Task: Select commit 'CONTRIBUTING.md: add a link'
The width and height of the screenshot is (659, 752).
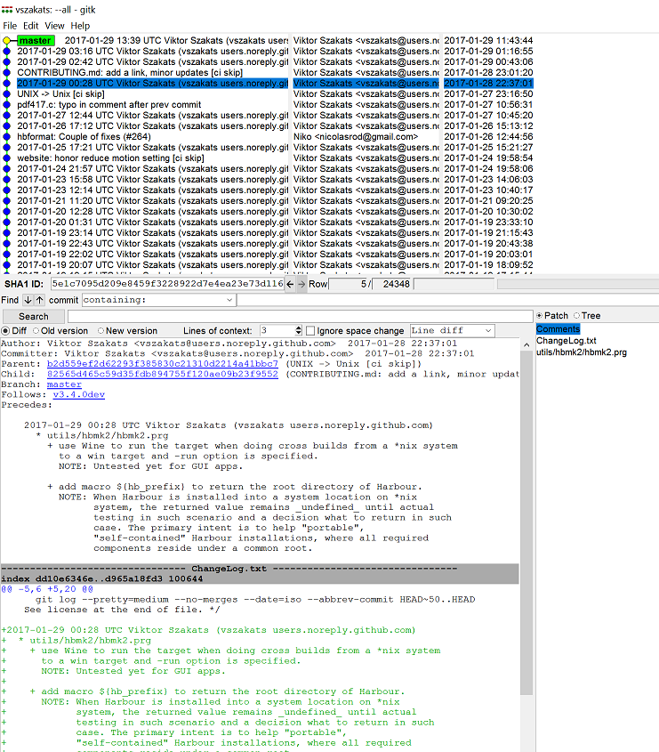Action: click(130, 73)
